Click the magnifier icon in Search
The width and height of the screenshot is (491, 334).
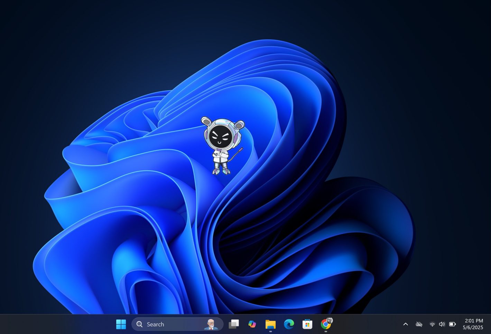click(x=139, y=324)
